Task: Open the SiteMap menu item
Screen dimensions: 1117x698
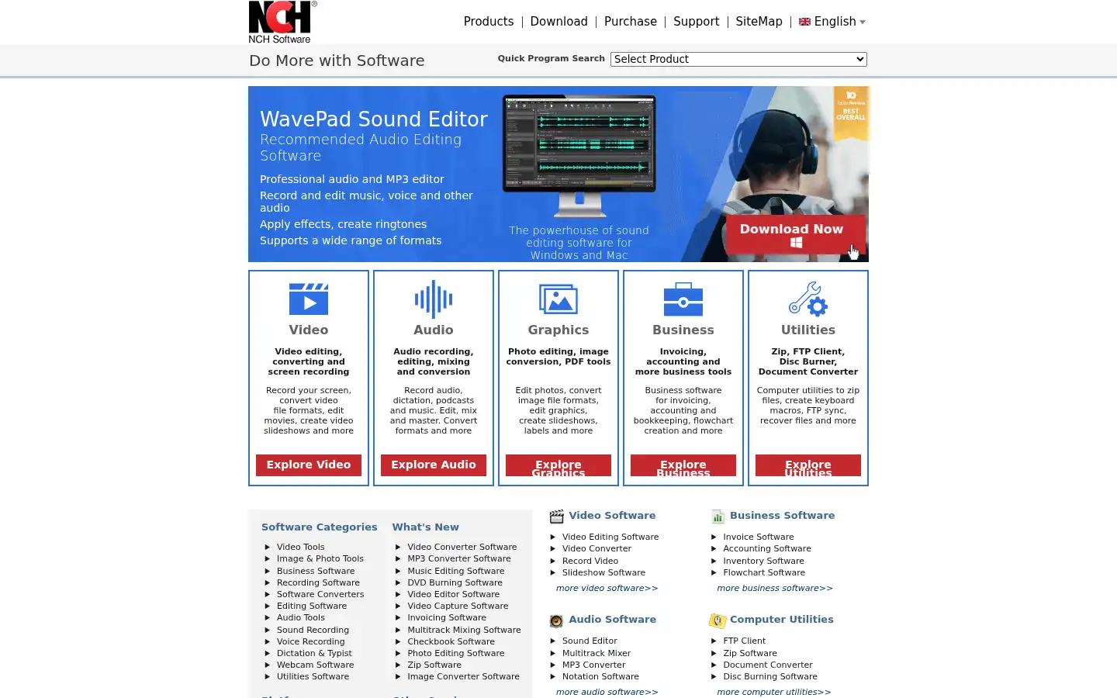Action: point(759,22)
